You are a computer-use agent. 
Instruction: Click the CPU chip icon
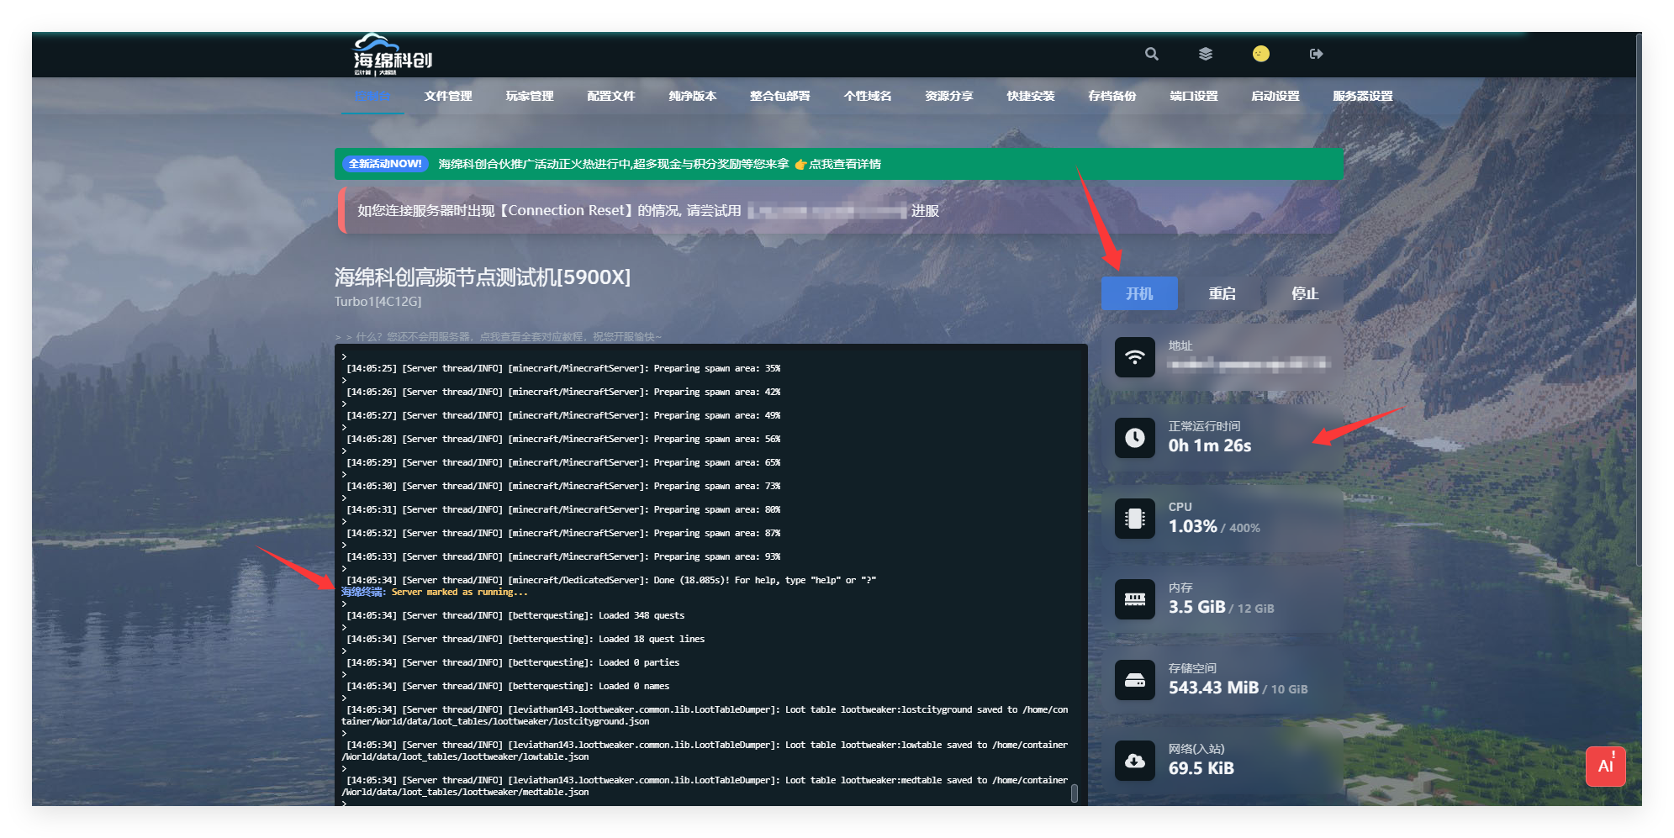tap(1134, 519)
